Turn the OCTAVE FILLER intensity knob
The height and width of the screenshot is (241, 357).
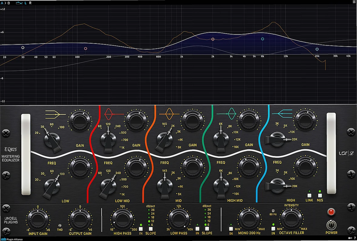click(291, 219)
